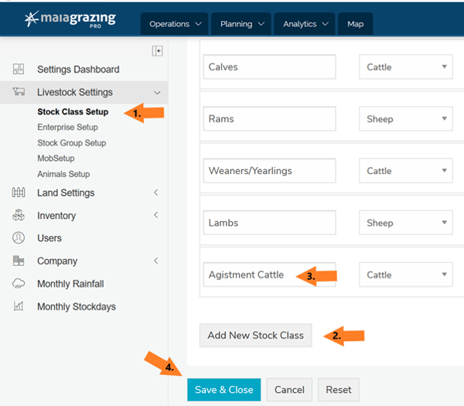Click the Lambs stock class name field
464x406 pixels.
pos(269,223)
